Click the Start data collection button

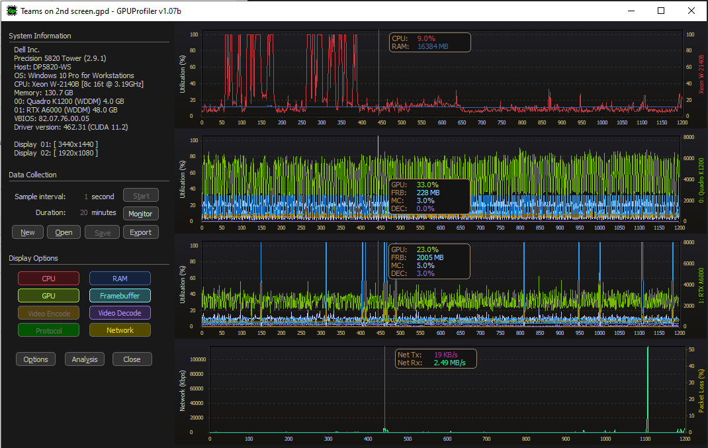[x=141, y=196]
